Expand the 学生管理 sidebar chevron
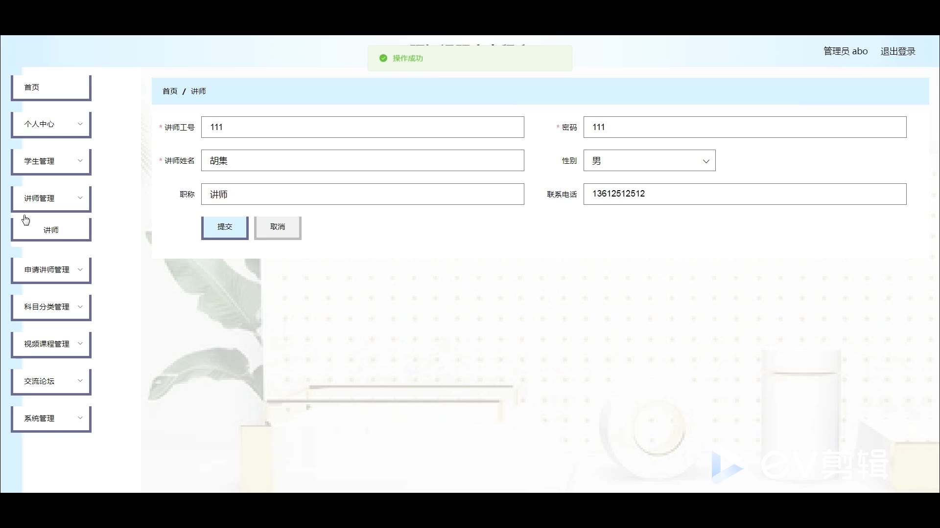940x528 pixels. 80,160
